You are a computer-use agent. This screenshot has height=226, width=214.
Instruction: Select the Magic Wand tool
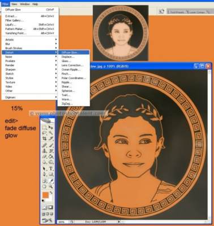coord(51,133)
